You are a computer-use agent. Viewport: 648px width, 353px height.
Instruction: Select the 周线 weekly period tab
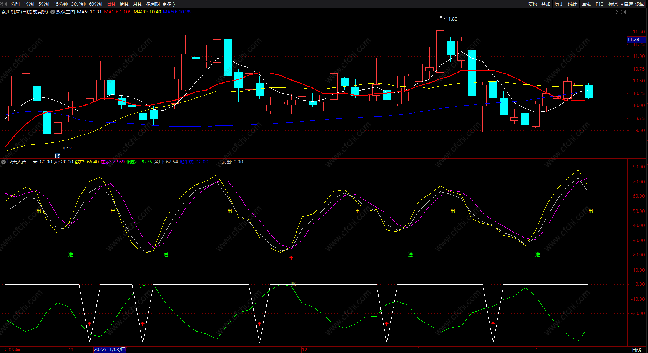point(125,4)
